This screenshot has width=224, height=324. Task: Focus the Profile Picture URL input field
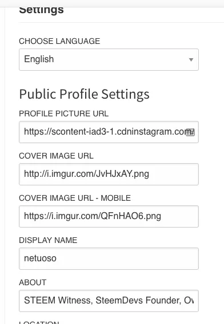[x=109, y=132]
